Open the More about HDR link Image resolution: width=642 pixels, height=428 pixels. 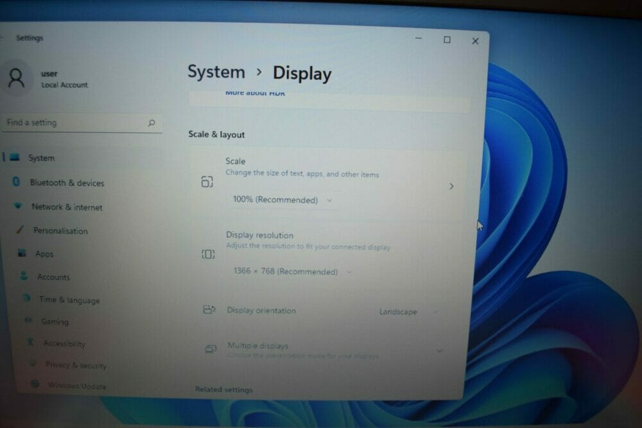[256, 93]
